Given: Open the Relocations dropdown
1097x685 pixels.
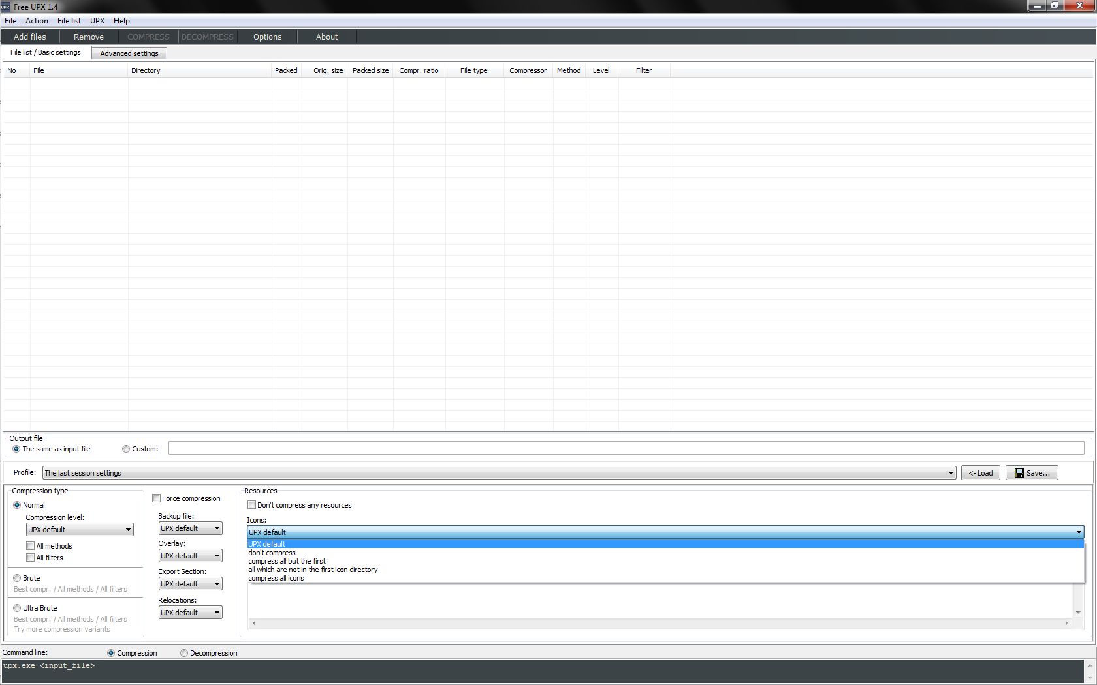Looking at the screenshot, I should click(x=191, y=613).
